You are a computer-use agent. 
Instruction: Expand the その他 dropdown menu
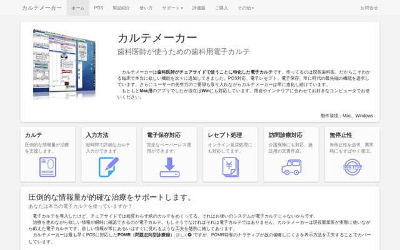(x=246, y=8)
